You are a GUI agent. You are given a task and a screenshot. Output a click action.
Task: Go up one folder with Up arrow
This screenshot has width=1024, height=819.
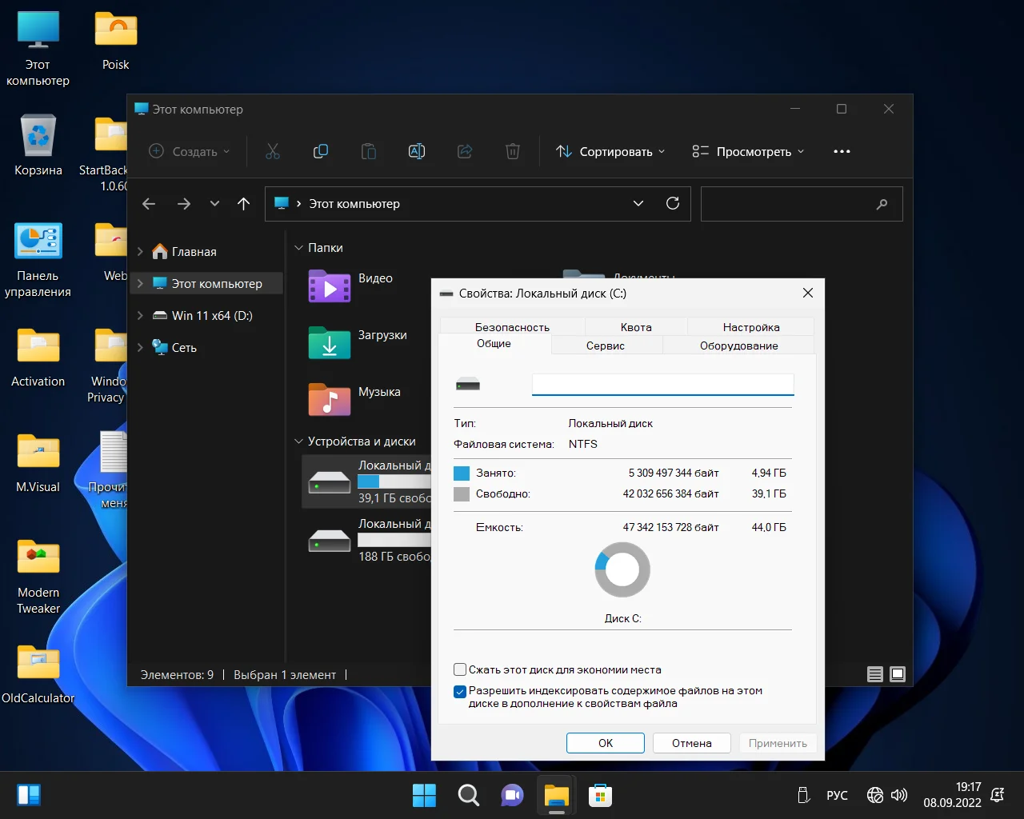tap(244, 204)
